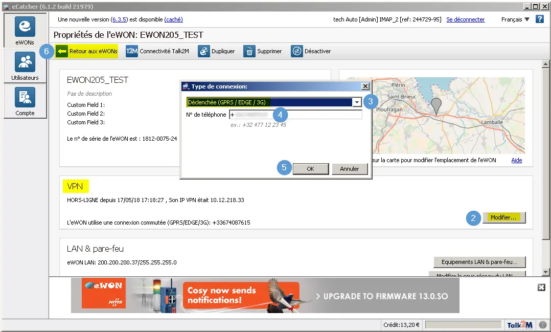Click the Custom Field 2 label

(x=86, y=114)
